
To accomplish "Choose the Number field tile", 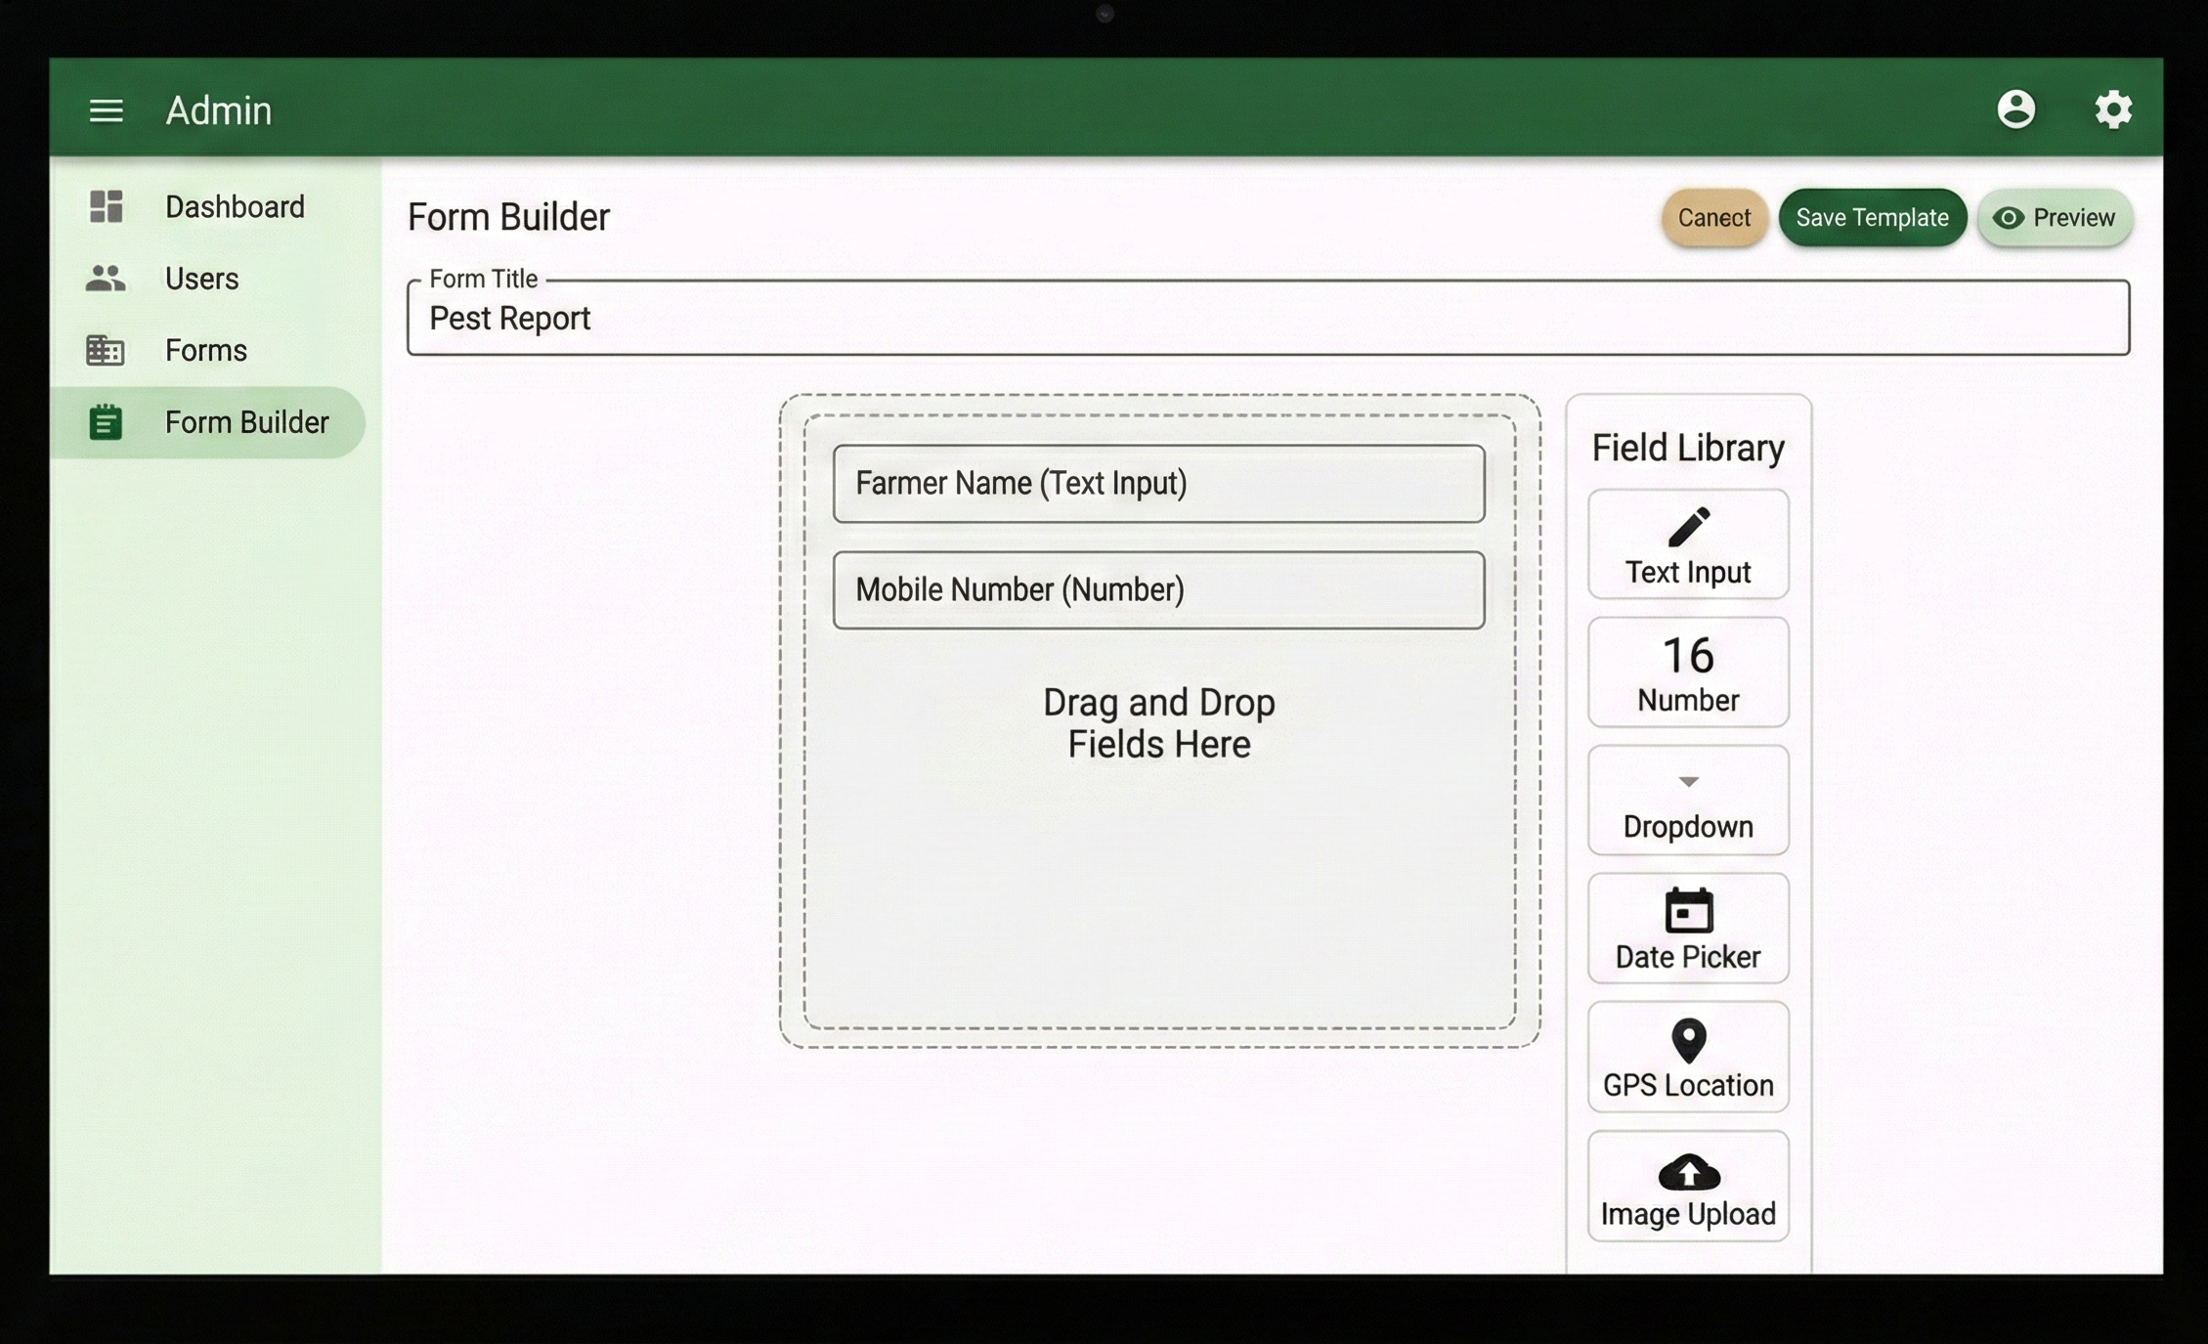I will 1688,672.
